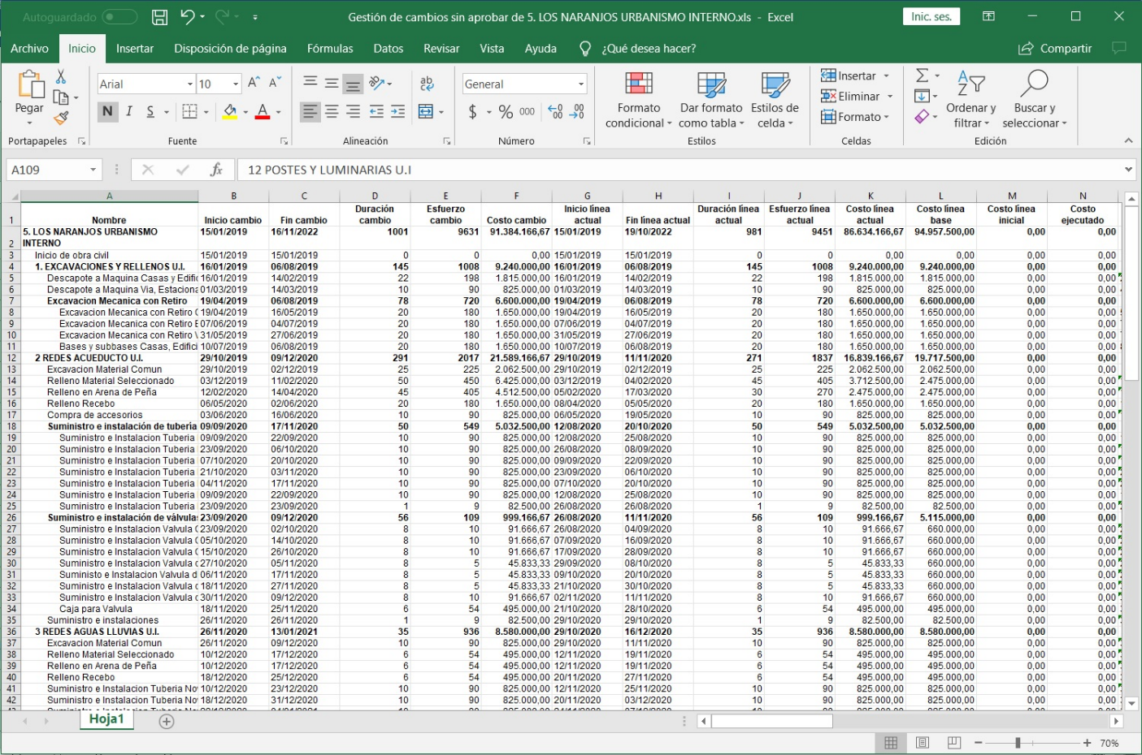Screen dimensions: 1142x755
Task: Click increase decimals icon
Action: click(555, 112)
